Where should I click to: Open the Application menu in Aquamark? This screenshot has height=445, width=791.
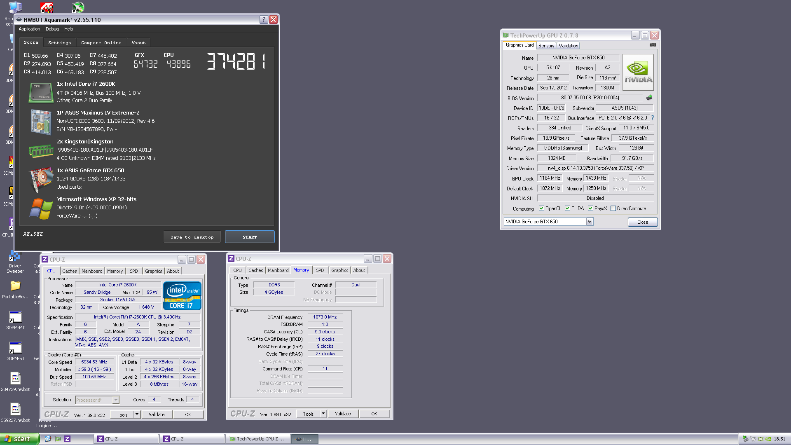click(29, 29)
